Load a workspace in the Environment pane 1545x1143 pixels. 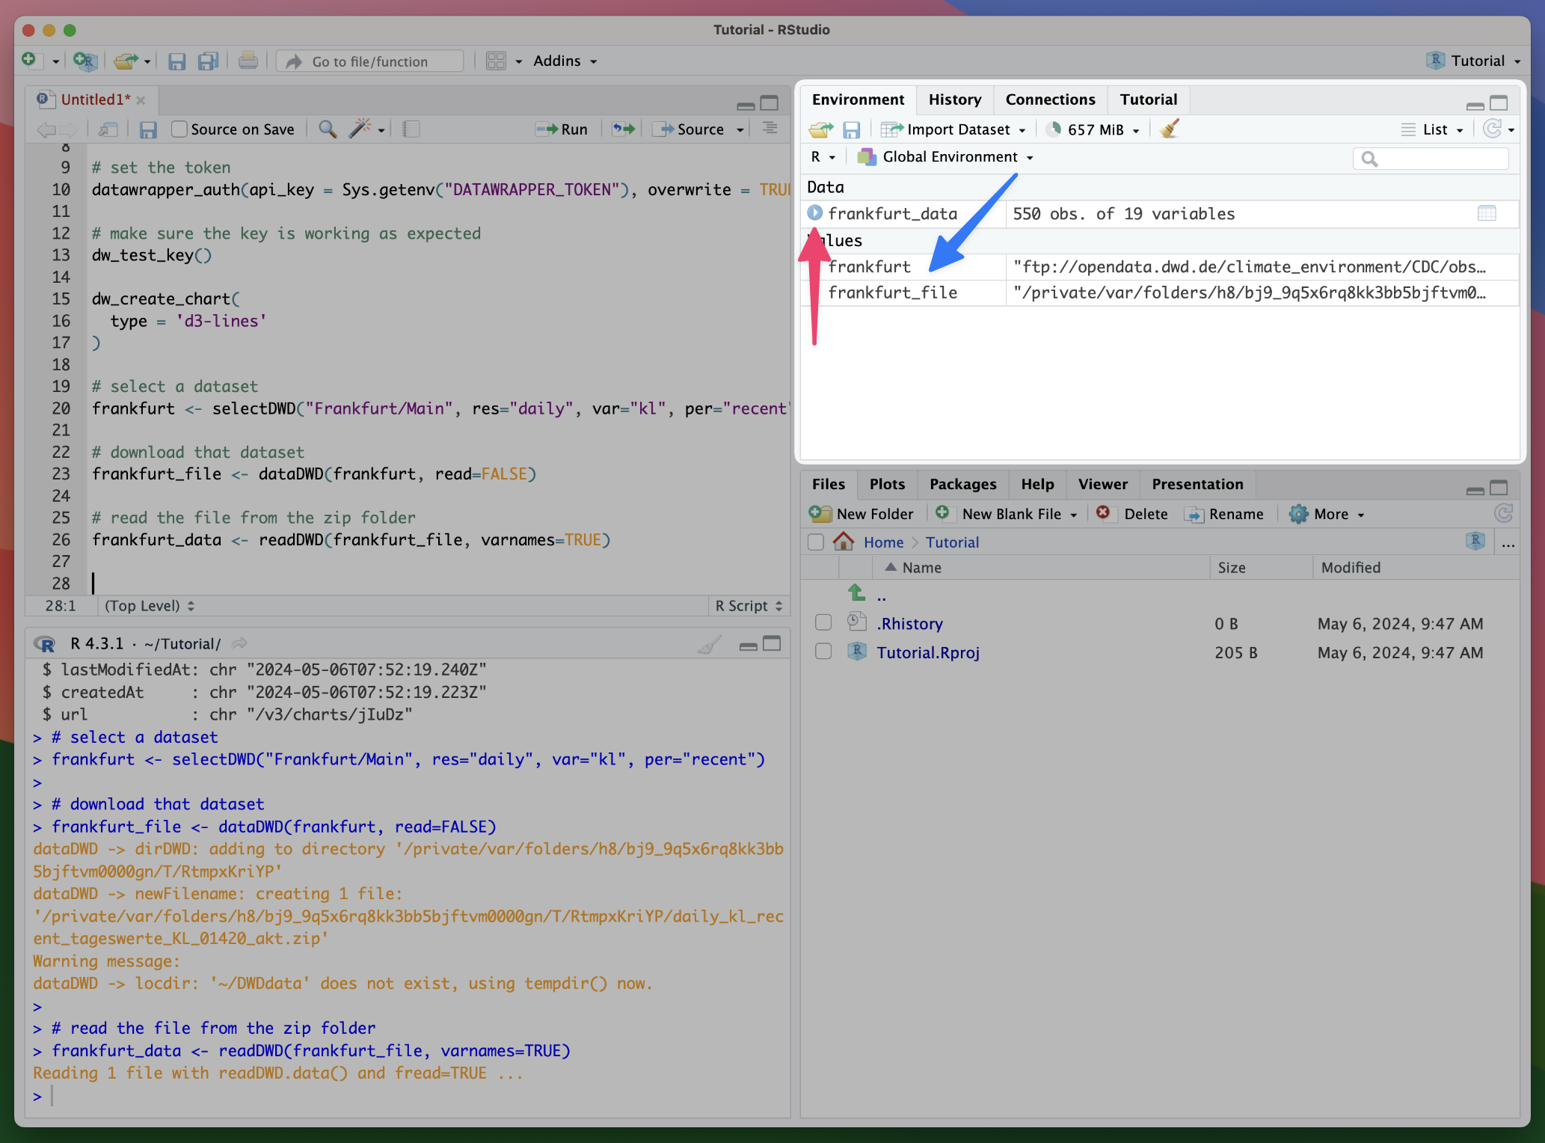[x=820, y=129]
